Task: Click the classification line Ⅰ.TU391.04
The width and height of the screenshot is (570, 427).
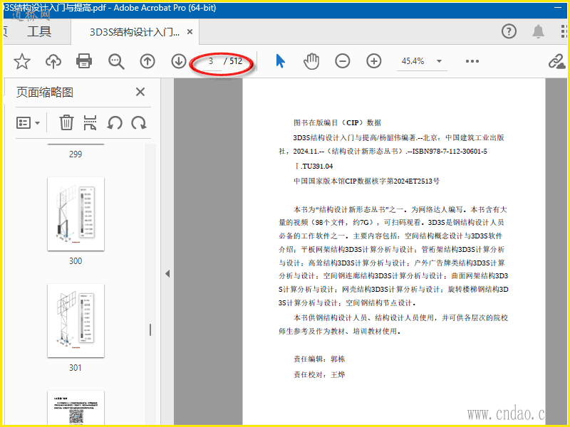Action: click(313, 167)
